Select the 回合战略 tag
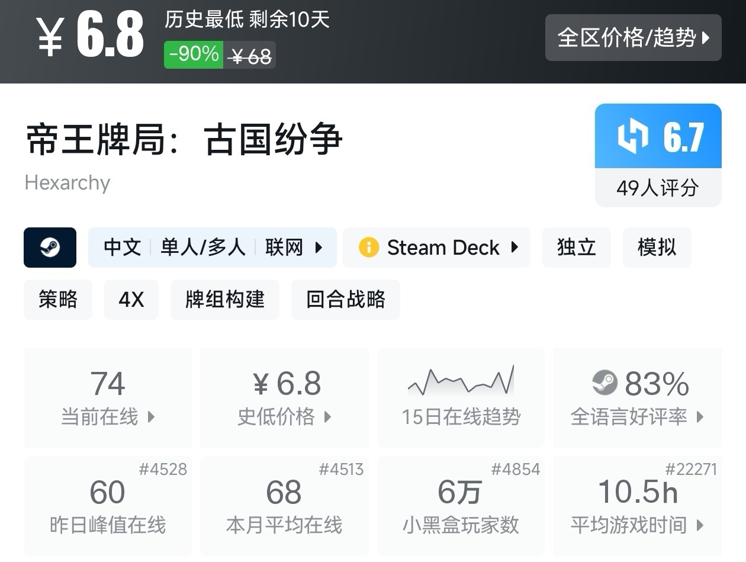The width and height of the screenshot is (746, 562). click(x=346, y=300)
